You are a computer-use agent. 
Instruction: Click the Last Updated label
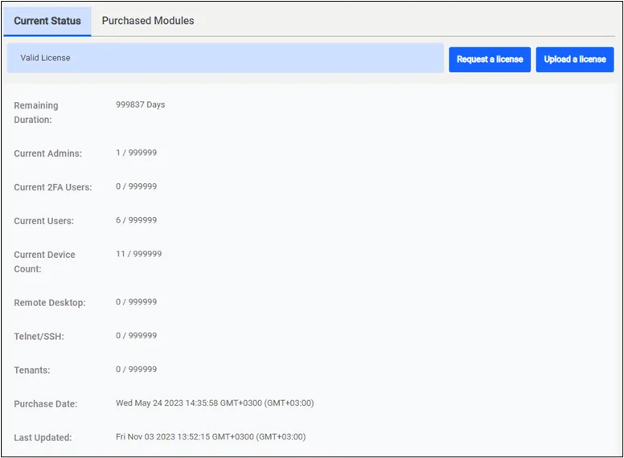[43, 438]
